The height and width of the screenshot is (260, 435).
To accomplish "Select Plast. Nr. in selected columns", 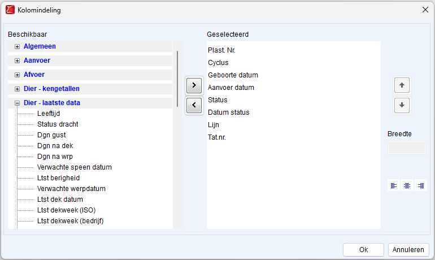I will coord(221,50).
